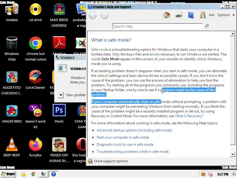Click the orange tray notification icon
The width and height of the screenshot is (237, 178).
tap(203, 174)
